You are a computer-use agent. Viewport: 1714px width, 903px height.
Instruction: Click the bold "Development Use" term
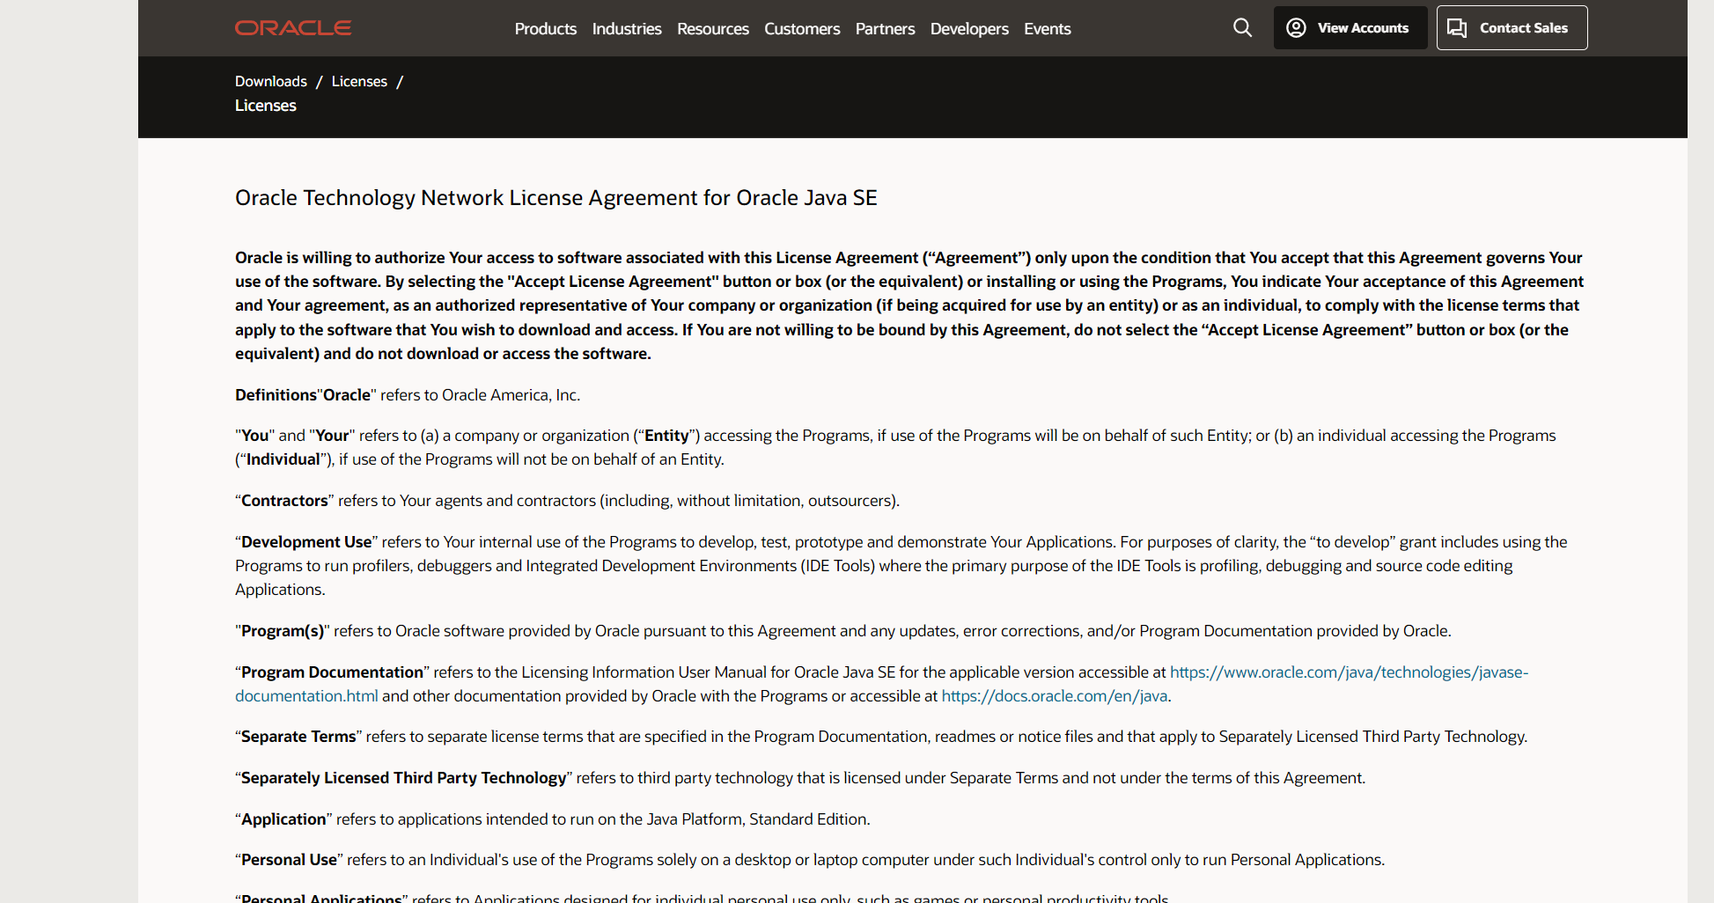(306, 542)
